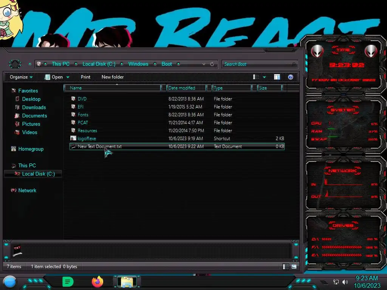Click the Search Boot field
This screenshot has height=290, width=387.
click(260, 64)
